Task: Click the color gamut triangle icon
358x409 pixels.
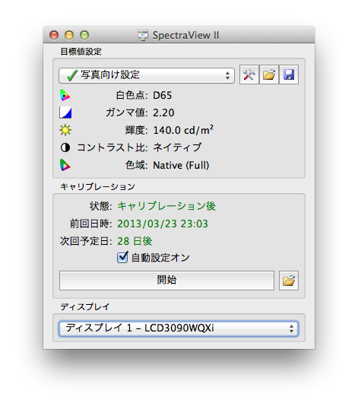Action: click(x=65, y=165)
